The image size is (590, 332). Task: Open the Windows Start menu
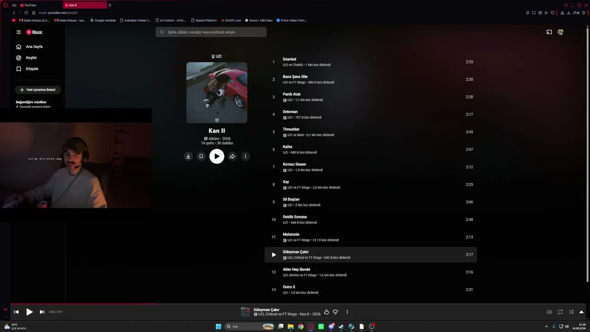click(x=218, y=326)
